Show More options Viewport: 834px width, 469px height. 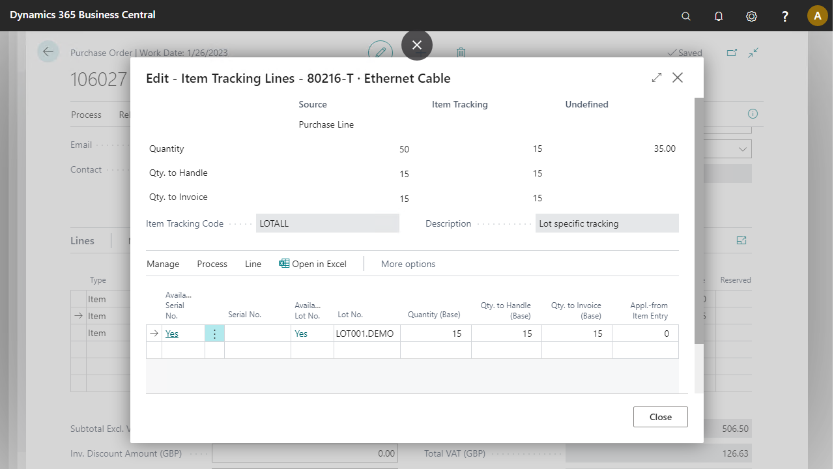(408, 264)
